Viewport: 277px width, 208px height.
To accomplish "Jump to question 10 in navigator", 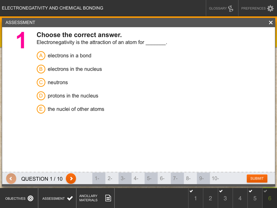I will (x=216, y=178).
